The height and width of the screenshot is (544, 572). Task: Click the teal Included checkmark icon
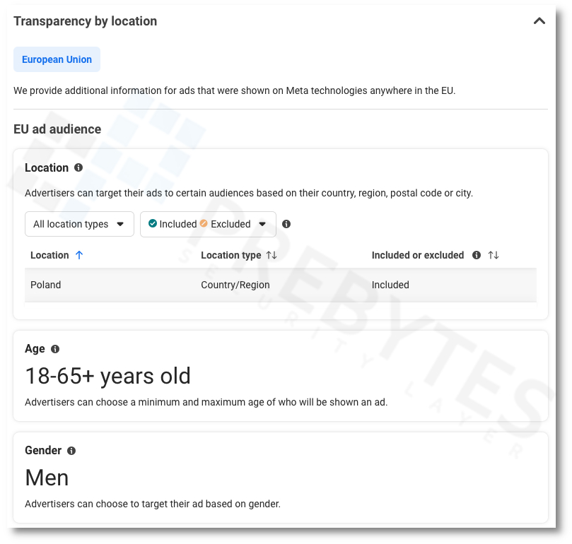pyautogui.click(x=153, y=223)
